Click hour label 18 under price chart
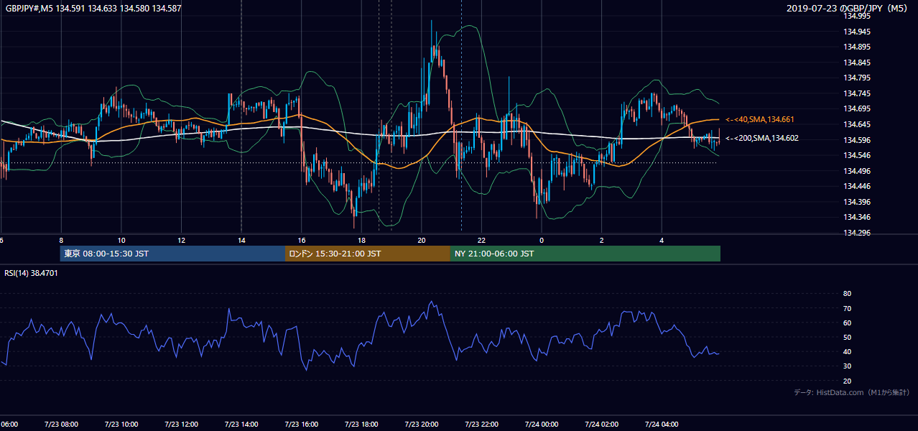Image resolution: width=918 pixels, height=431 pixels. pos(362,241)
